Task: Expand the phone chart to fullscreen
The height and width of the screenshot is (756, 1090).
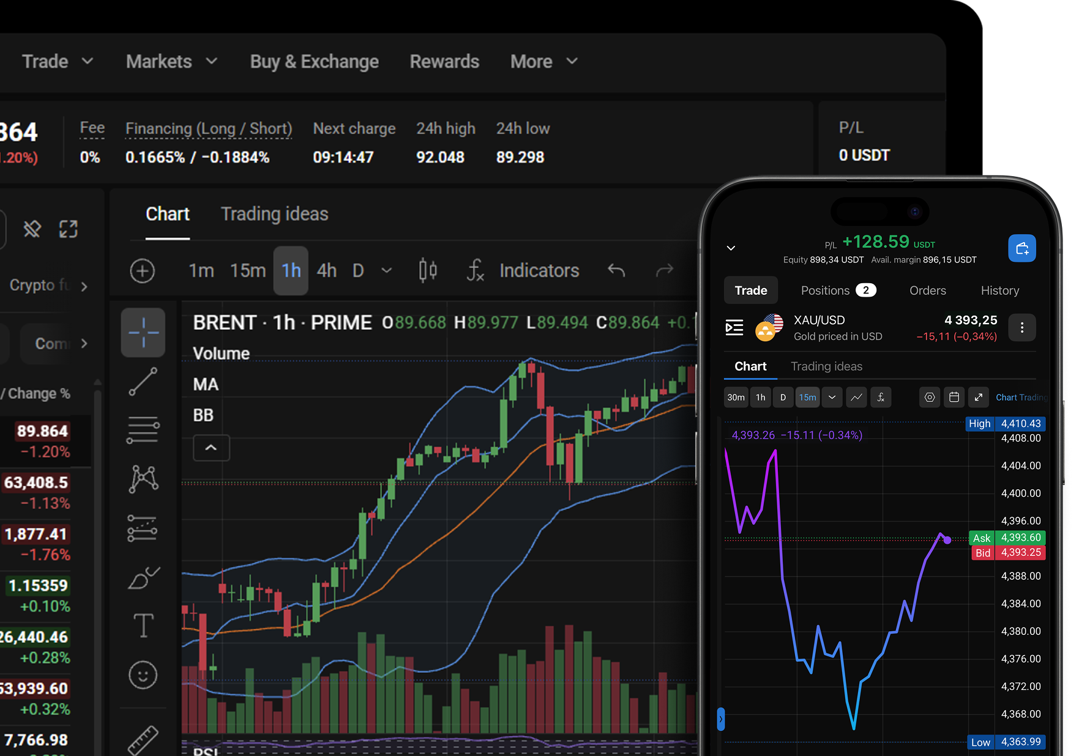Action: click(x=979, y=398)
